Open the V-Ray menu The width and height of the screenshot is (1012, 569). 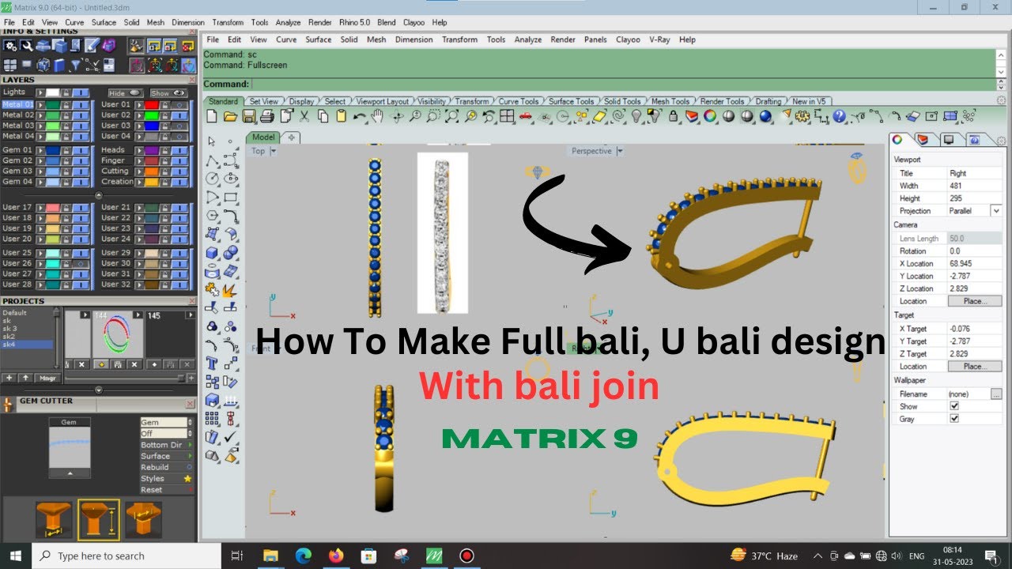[x=659, y=40]
